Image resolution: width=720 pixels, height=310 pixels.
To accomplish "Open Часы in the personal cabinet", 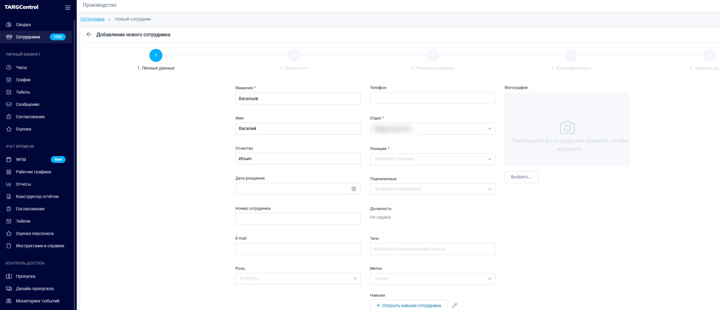I will tap(21, 67).
